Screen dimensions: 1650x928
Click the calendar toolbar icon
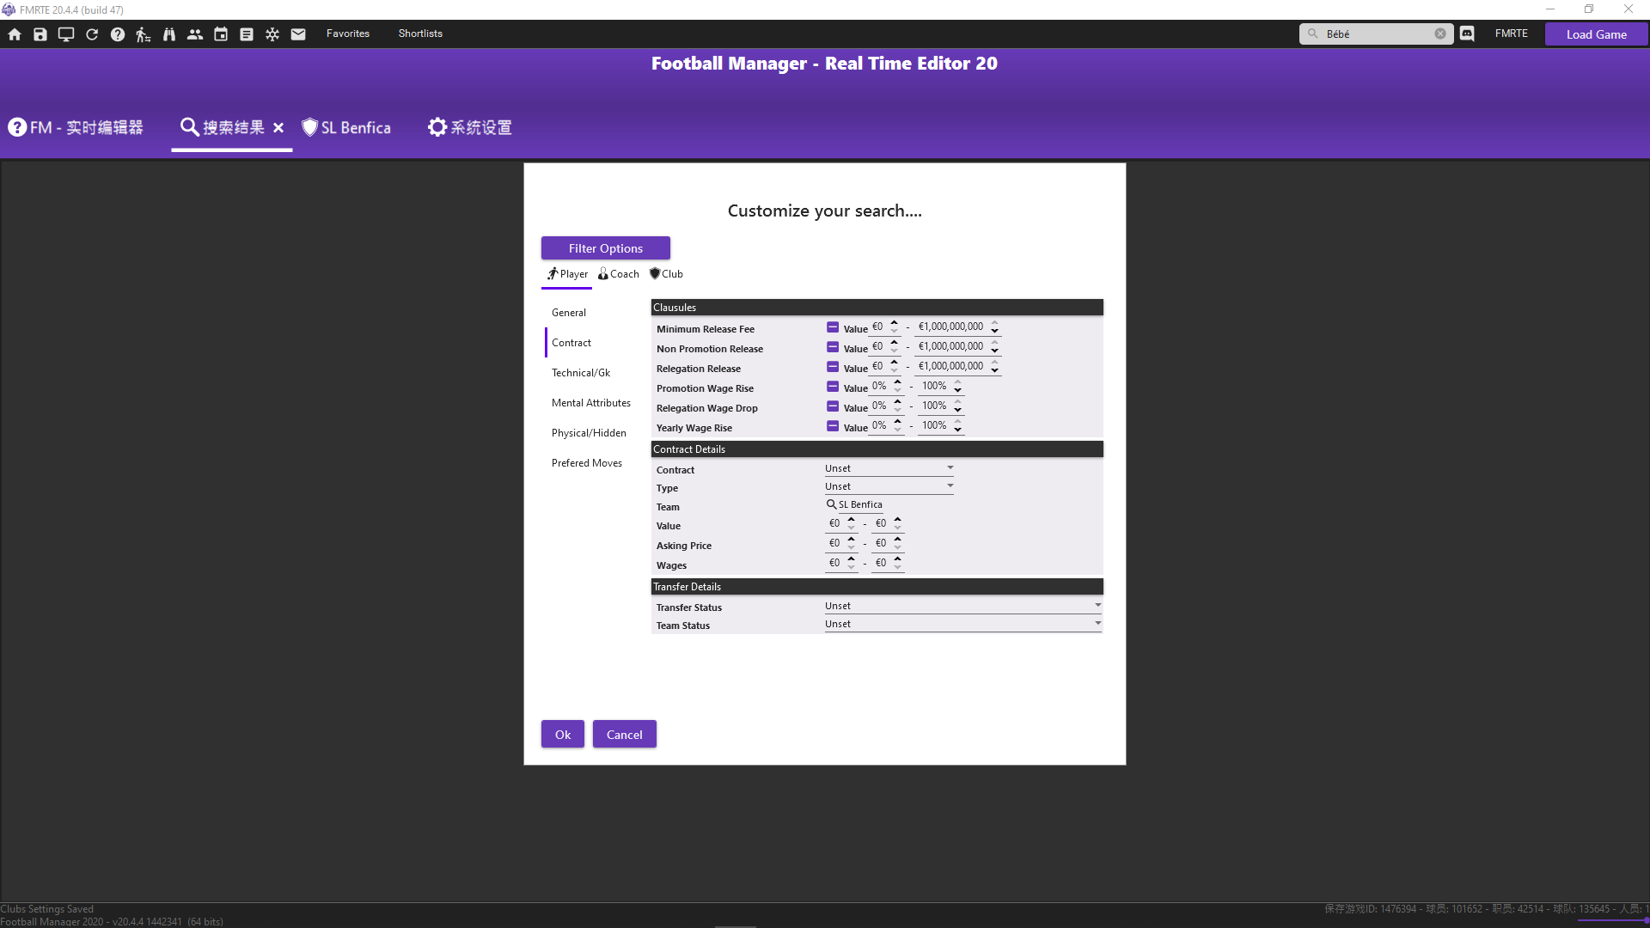(x=221, y=34)
